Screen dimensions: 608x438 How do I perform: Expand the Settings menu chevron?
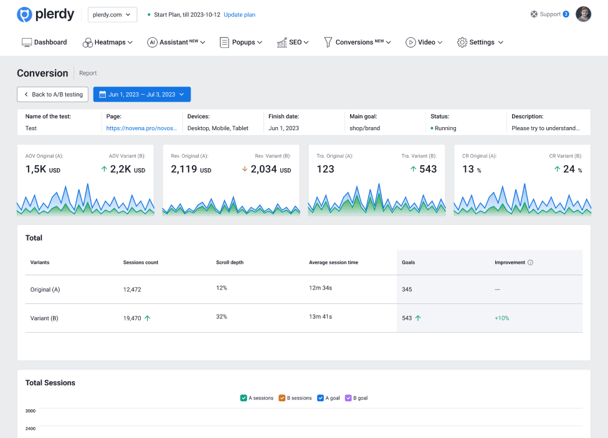(x=501, y=42)
